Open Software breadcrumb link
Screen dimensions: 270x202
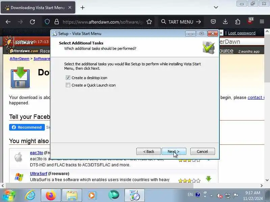[42, 59]
